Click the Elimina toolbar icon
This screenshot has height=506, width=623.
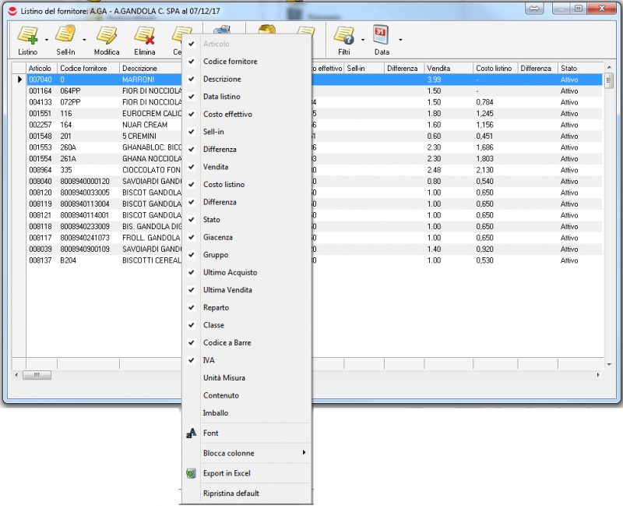(144, 36)
